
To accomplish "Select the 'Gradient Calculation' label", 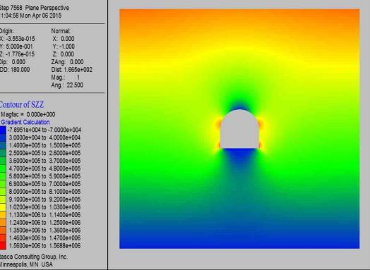I will [x=25, y=122].
